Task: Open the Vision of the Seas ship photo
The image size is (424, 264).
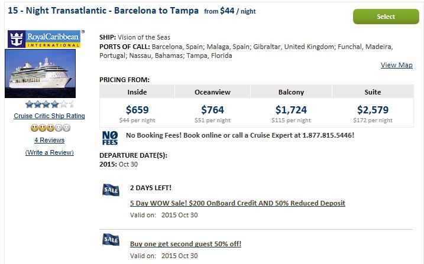Action: click(x=40, y=73)
